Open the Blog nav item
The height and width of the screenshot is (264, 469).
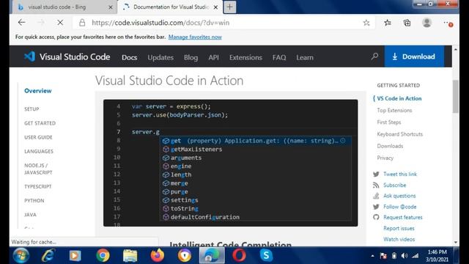pyautogui.click(x=191, y=57)
